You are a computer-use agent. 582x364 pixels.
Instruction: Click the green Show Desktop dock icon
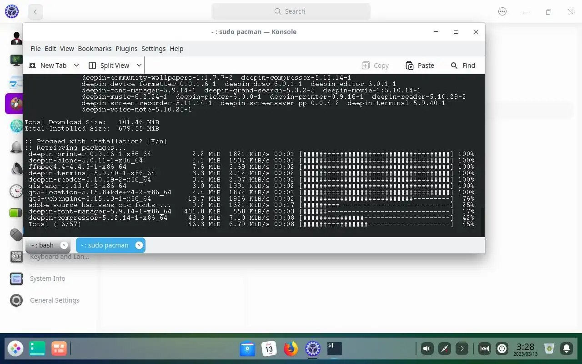click(x=37, y=349)
